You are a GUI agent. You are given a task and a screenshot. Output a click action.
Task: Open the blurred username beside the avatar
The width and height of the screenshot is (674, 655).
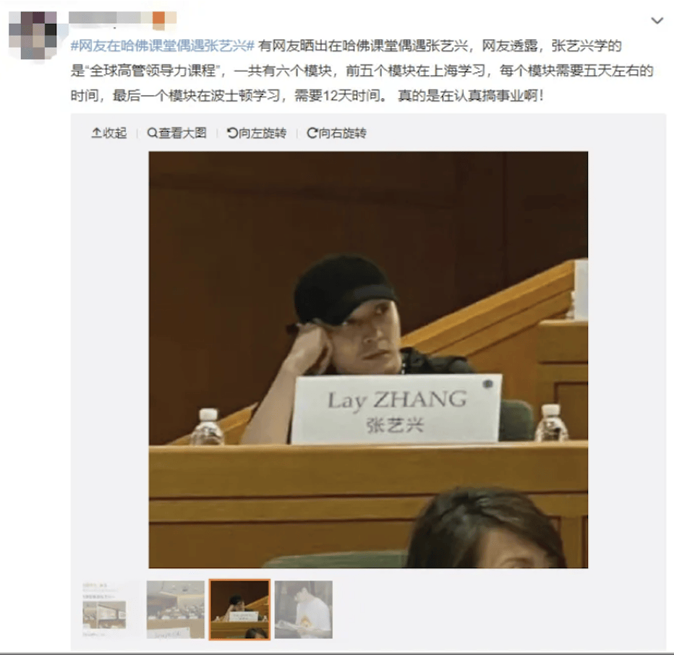[x=110, y=17]
